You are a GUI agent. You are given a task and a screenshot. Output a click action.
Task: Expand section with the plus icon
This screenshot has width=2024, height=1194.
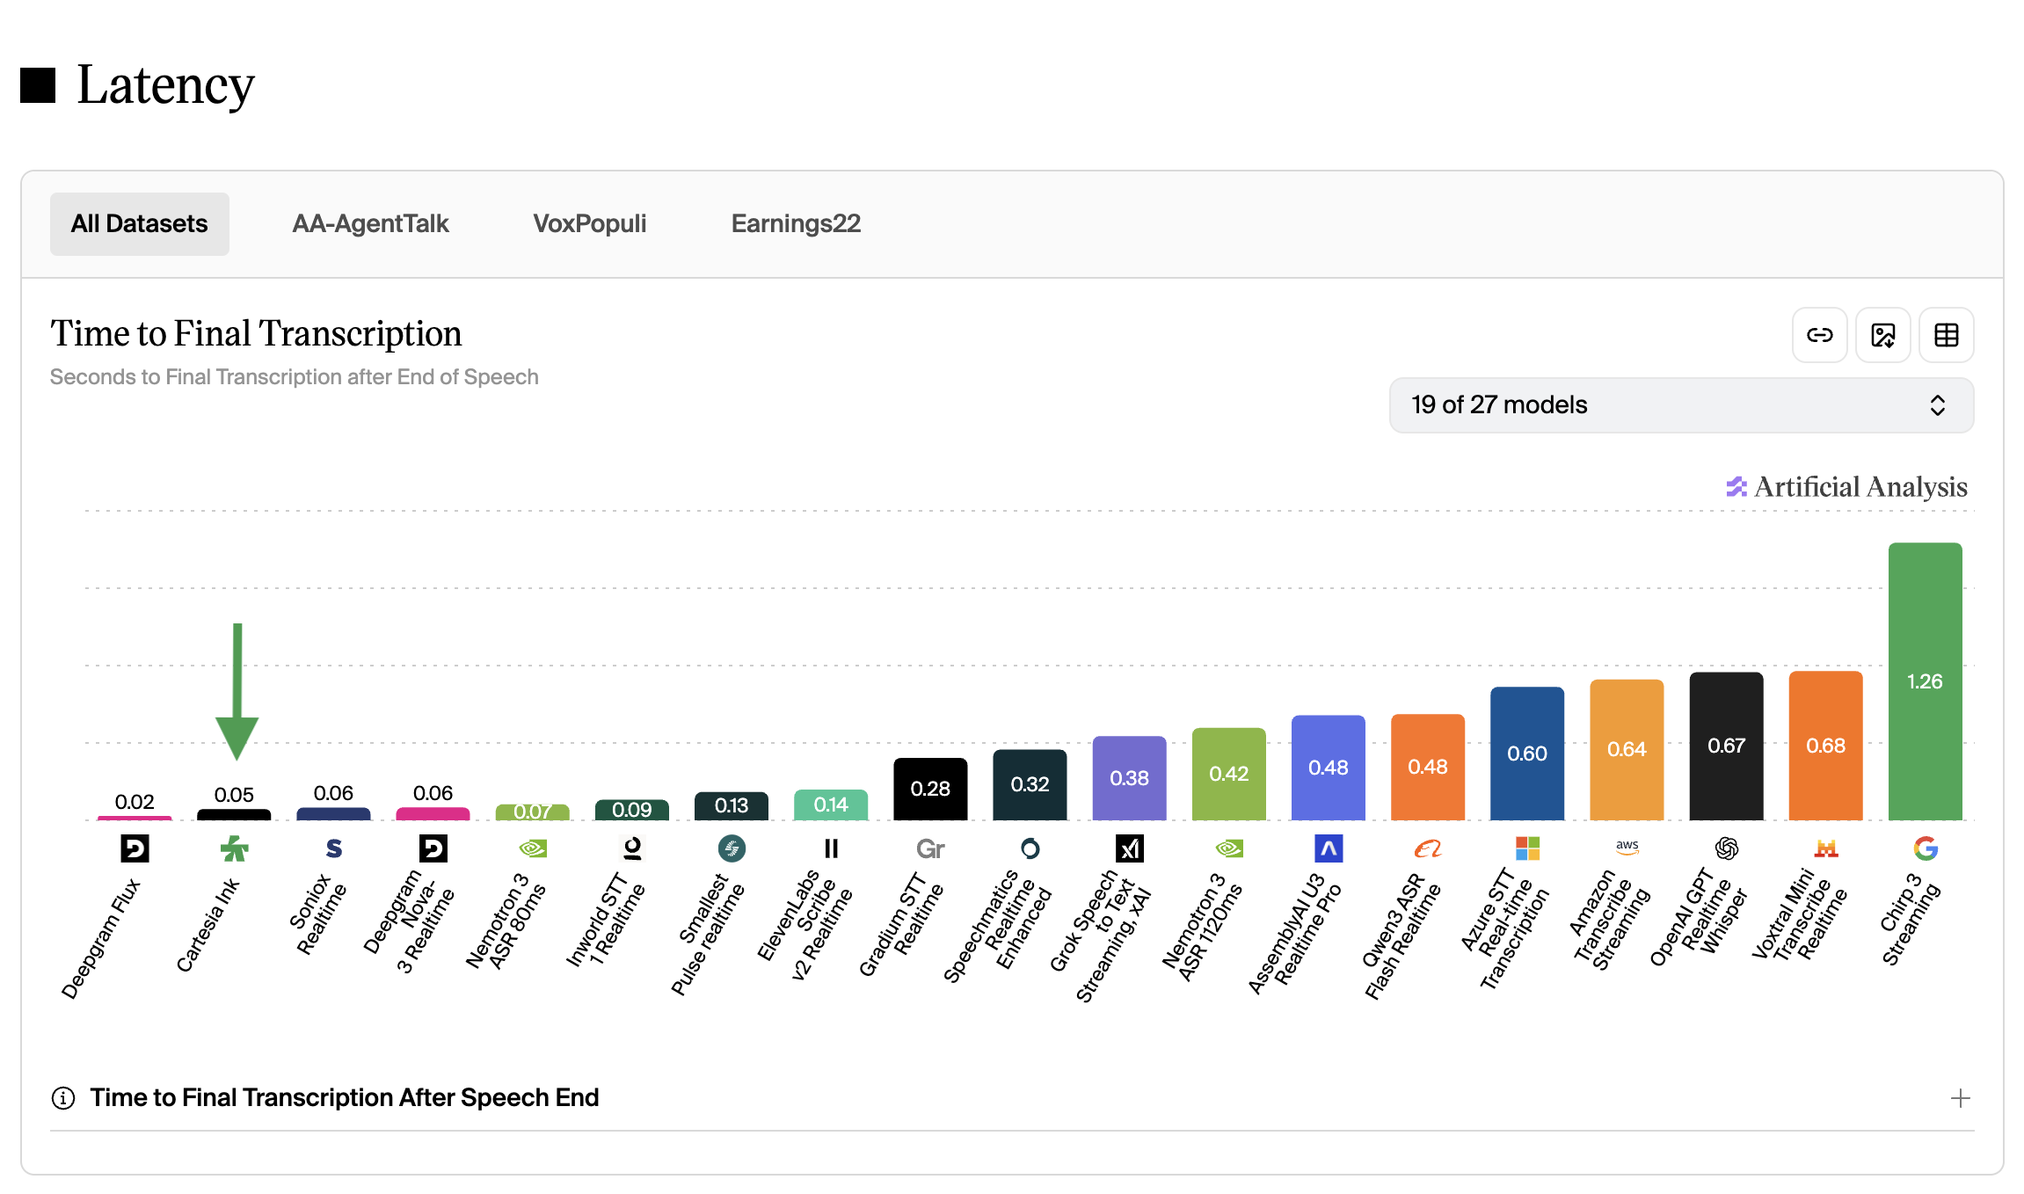(x=1960, y=1098)
